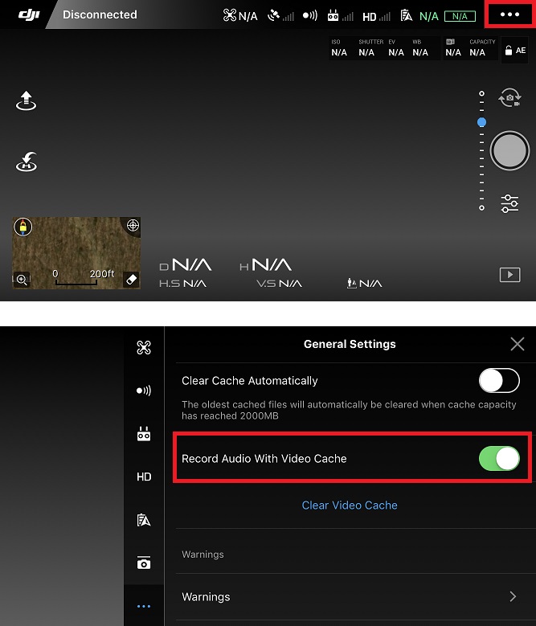Screen dimensions: 536x626
Task: Open the three-dot general settings menu
Action: tap(509, 14)
